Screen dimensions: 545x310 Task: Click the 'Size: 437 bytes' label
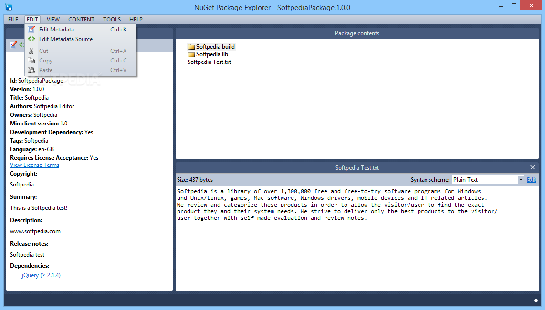point(195,180)
